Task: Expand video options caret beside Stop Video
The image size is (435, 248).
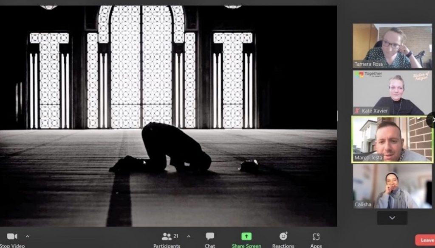Action: (28, 237)
